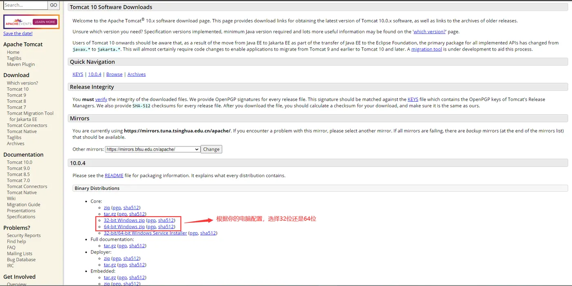
Task: Download the Deployer tar.gz
Action: pos(110,265)
